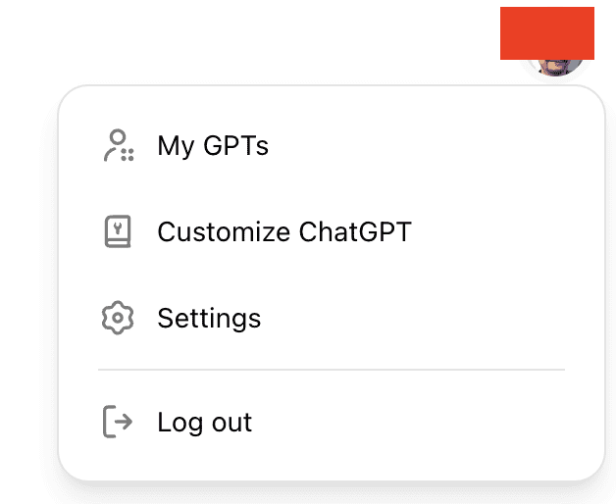The image size is (616, 504).
Task: Click the "Settings" text label
Action: click(209, 319)
